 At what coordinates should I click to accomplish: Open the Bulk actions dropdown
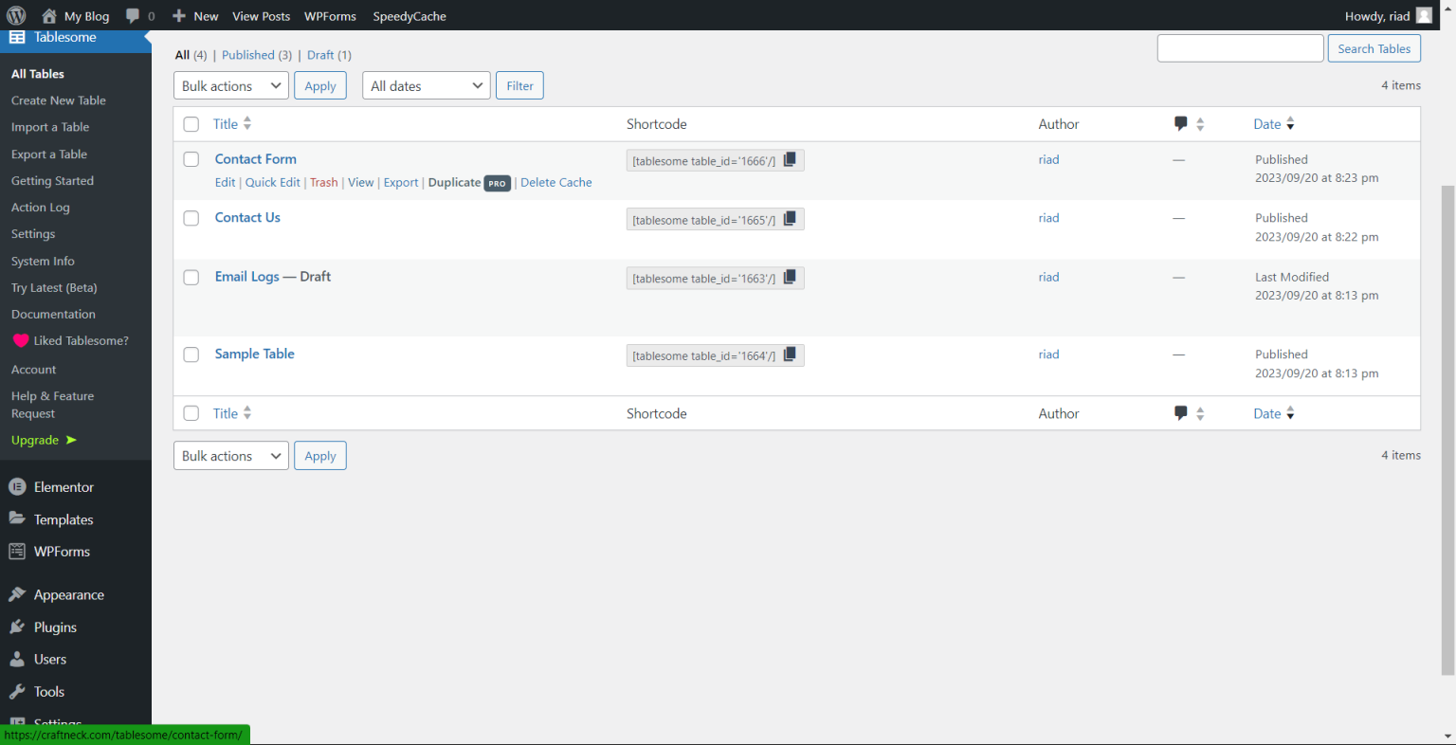coord(230,85)
